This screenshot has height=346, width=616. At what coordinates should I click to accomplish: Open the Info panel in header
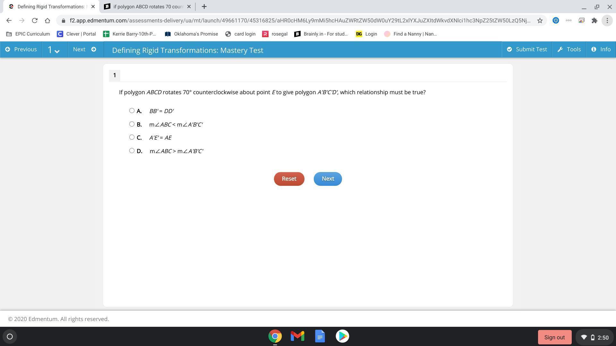click(x=601, y=49)
